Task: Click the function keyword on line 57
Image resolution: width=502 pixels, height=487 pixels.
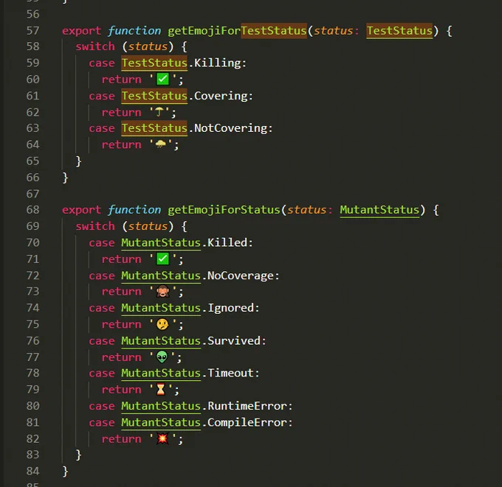Action: coord(134,31)
